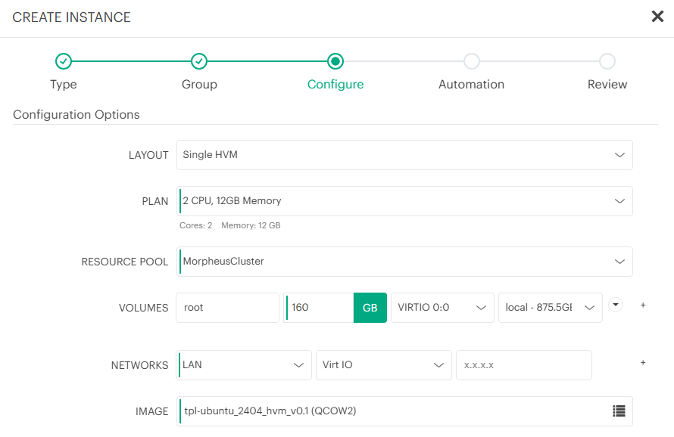Choose datastore from local - 875.5GB dropdown
Viewport: 674px width, 437px height.
click(551, 308)
